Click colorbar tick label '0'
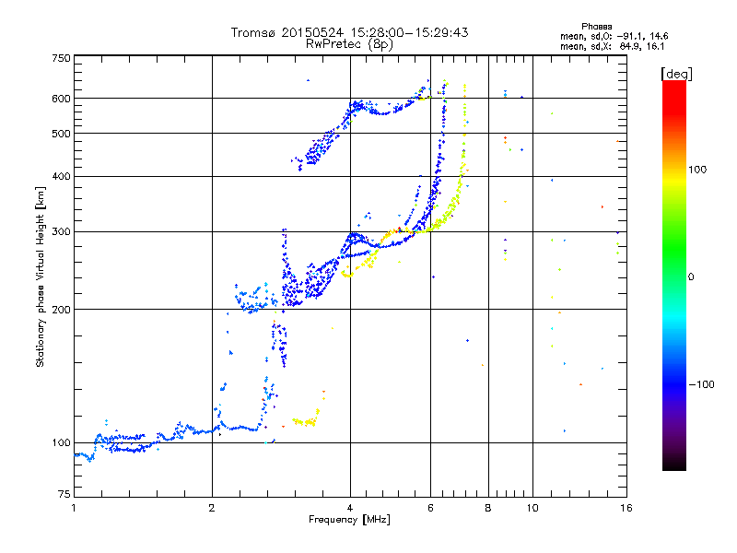Screen dimensions: 737x553 (691, 277)
